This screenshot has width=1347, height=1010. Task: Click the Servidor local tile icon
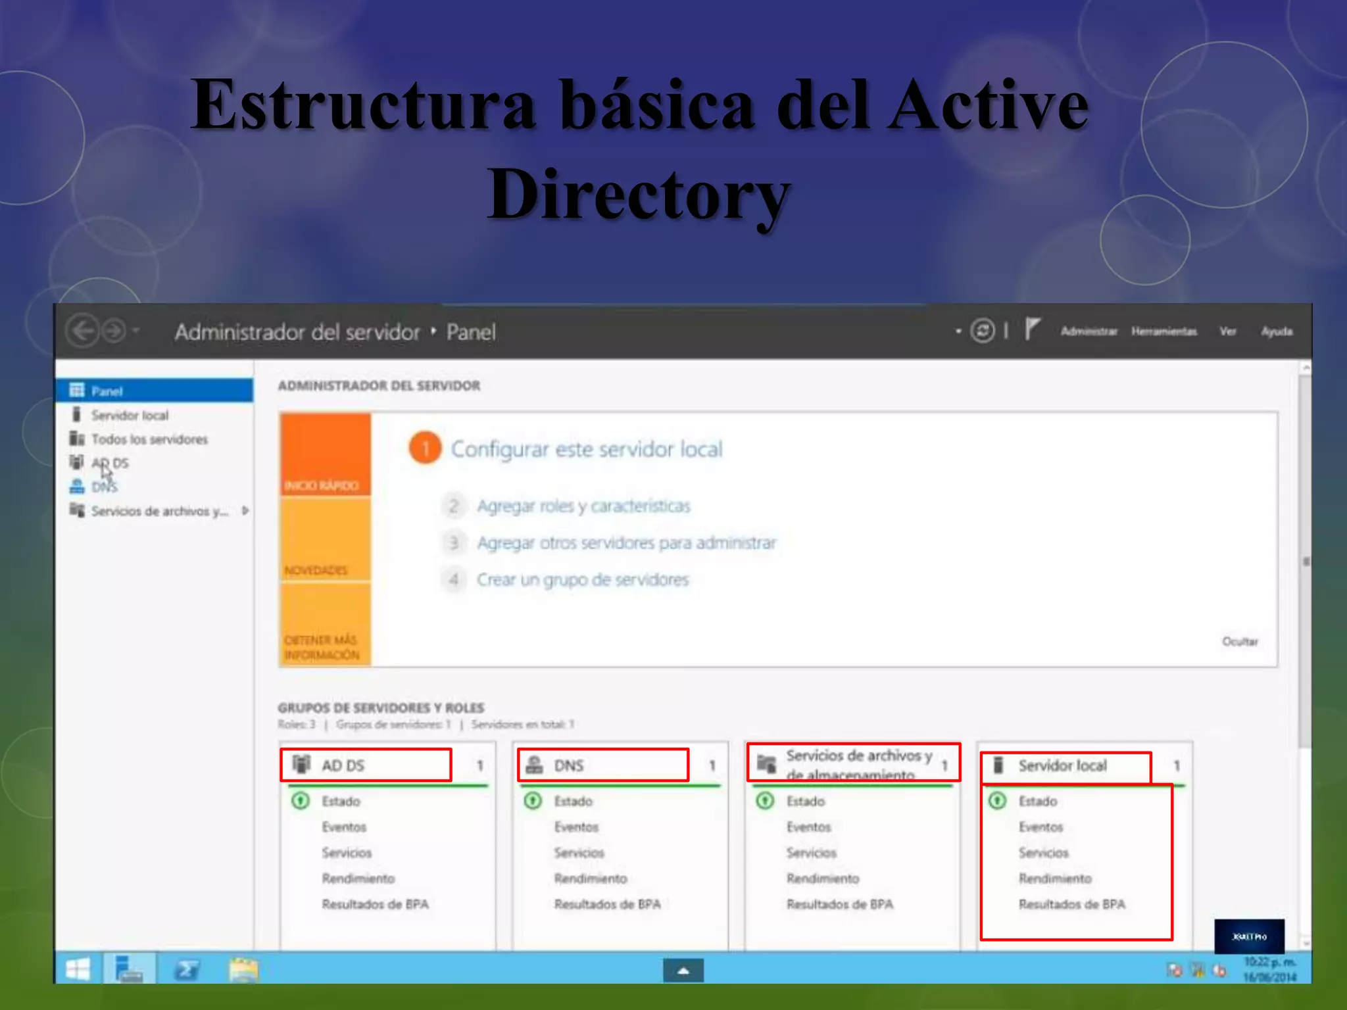tap(998, 765)
